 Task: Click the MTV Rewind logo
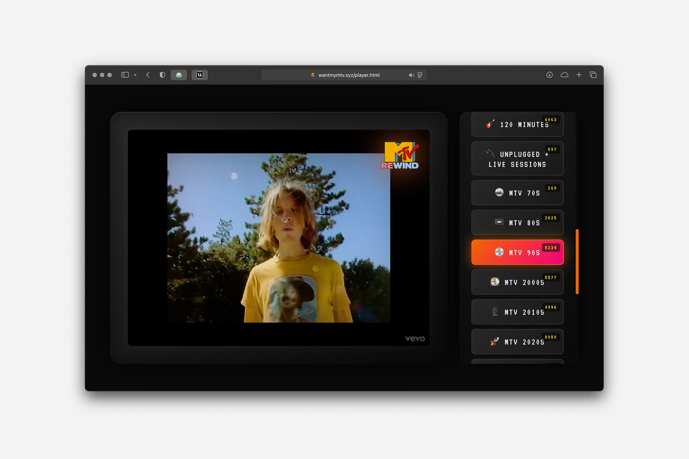click(400, 156)
